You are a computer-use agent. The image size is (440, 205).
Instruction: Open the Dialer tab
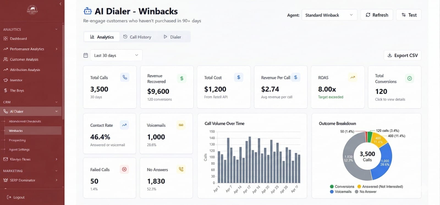coord(172,37)
